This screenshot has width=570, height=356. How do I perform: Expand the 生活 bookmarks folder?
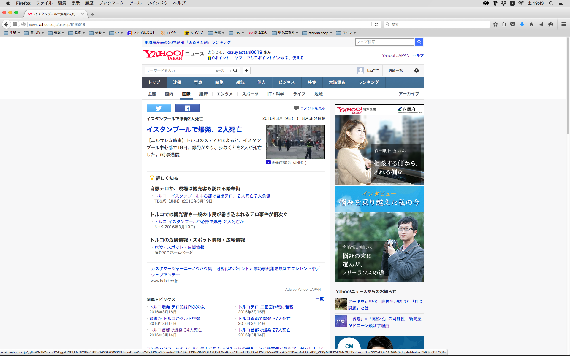(x=12, y=33)
